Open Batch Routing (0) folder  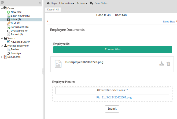(20, 16)
